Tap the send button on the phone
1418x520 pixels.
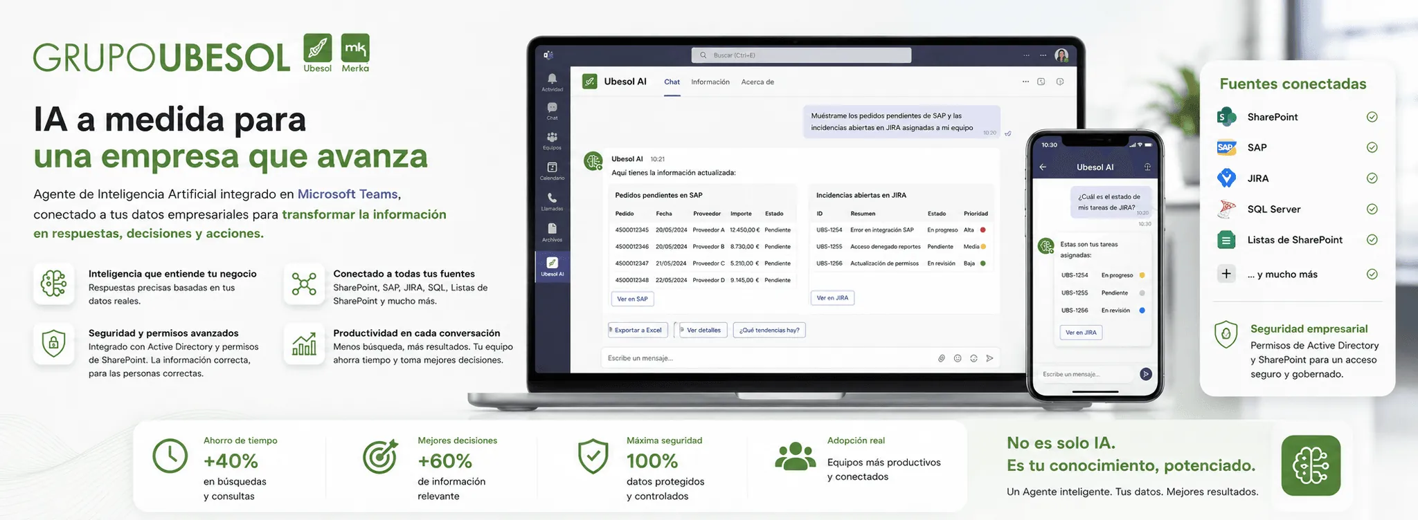pos(1146,374)
